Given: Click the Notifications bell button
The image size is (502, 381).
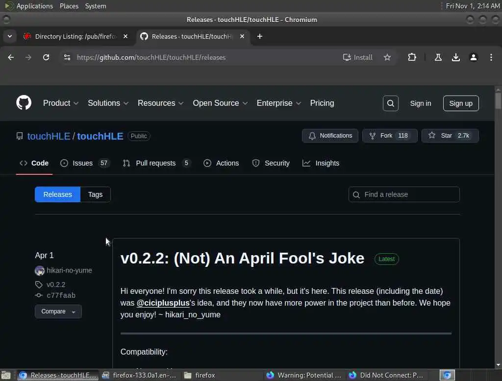Looking at the screenshot, I should [x=330, y=136].
